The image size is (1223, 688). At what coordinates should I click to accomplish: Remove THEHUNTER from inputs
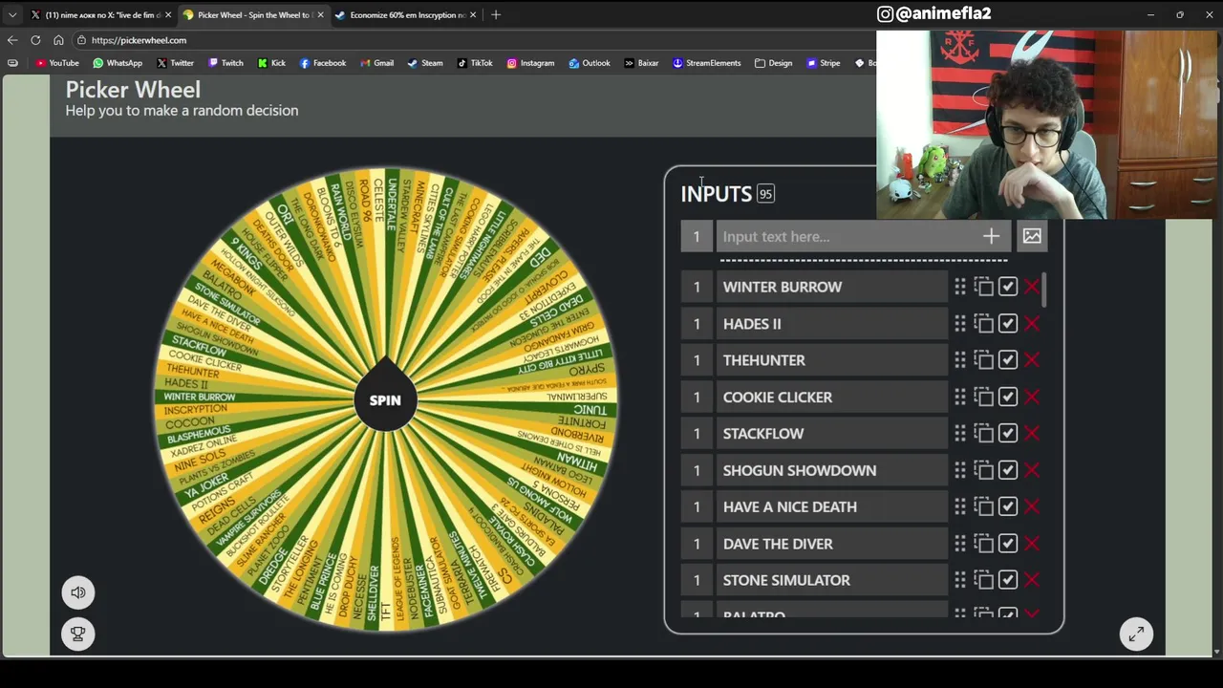pos(1032,360)
